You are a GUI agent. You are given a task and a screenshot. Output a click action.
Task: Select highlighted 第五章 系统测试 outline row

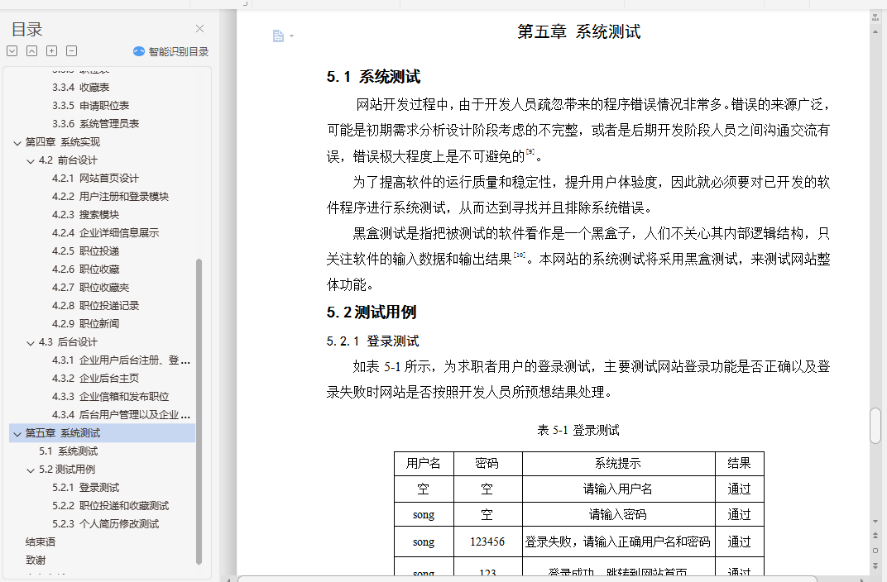103,433
